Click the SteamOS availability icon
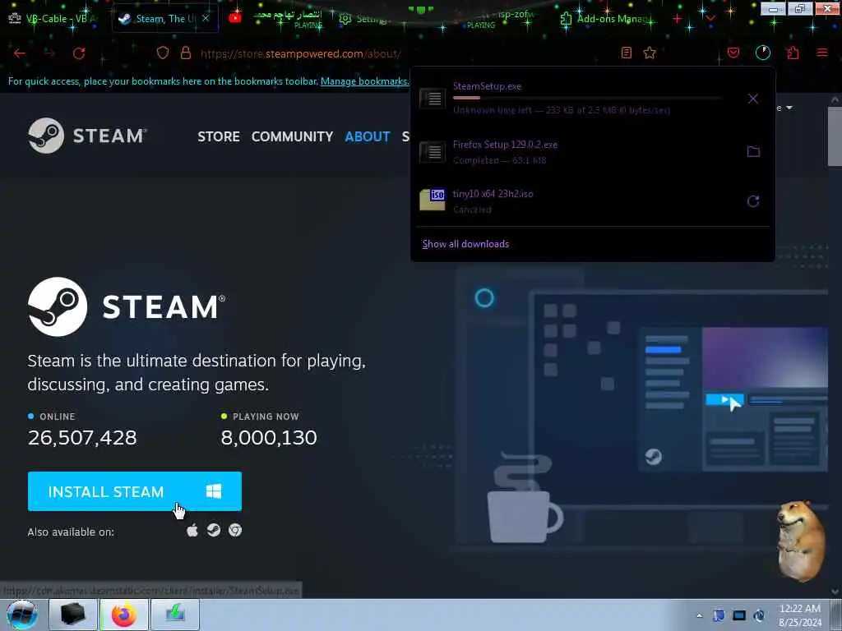The image size is (842, 631). (x=214, y=530)
